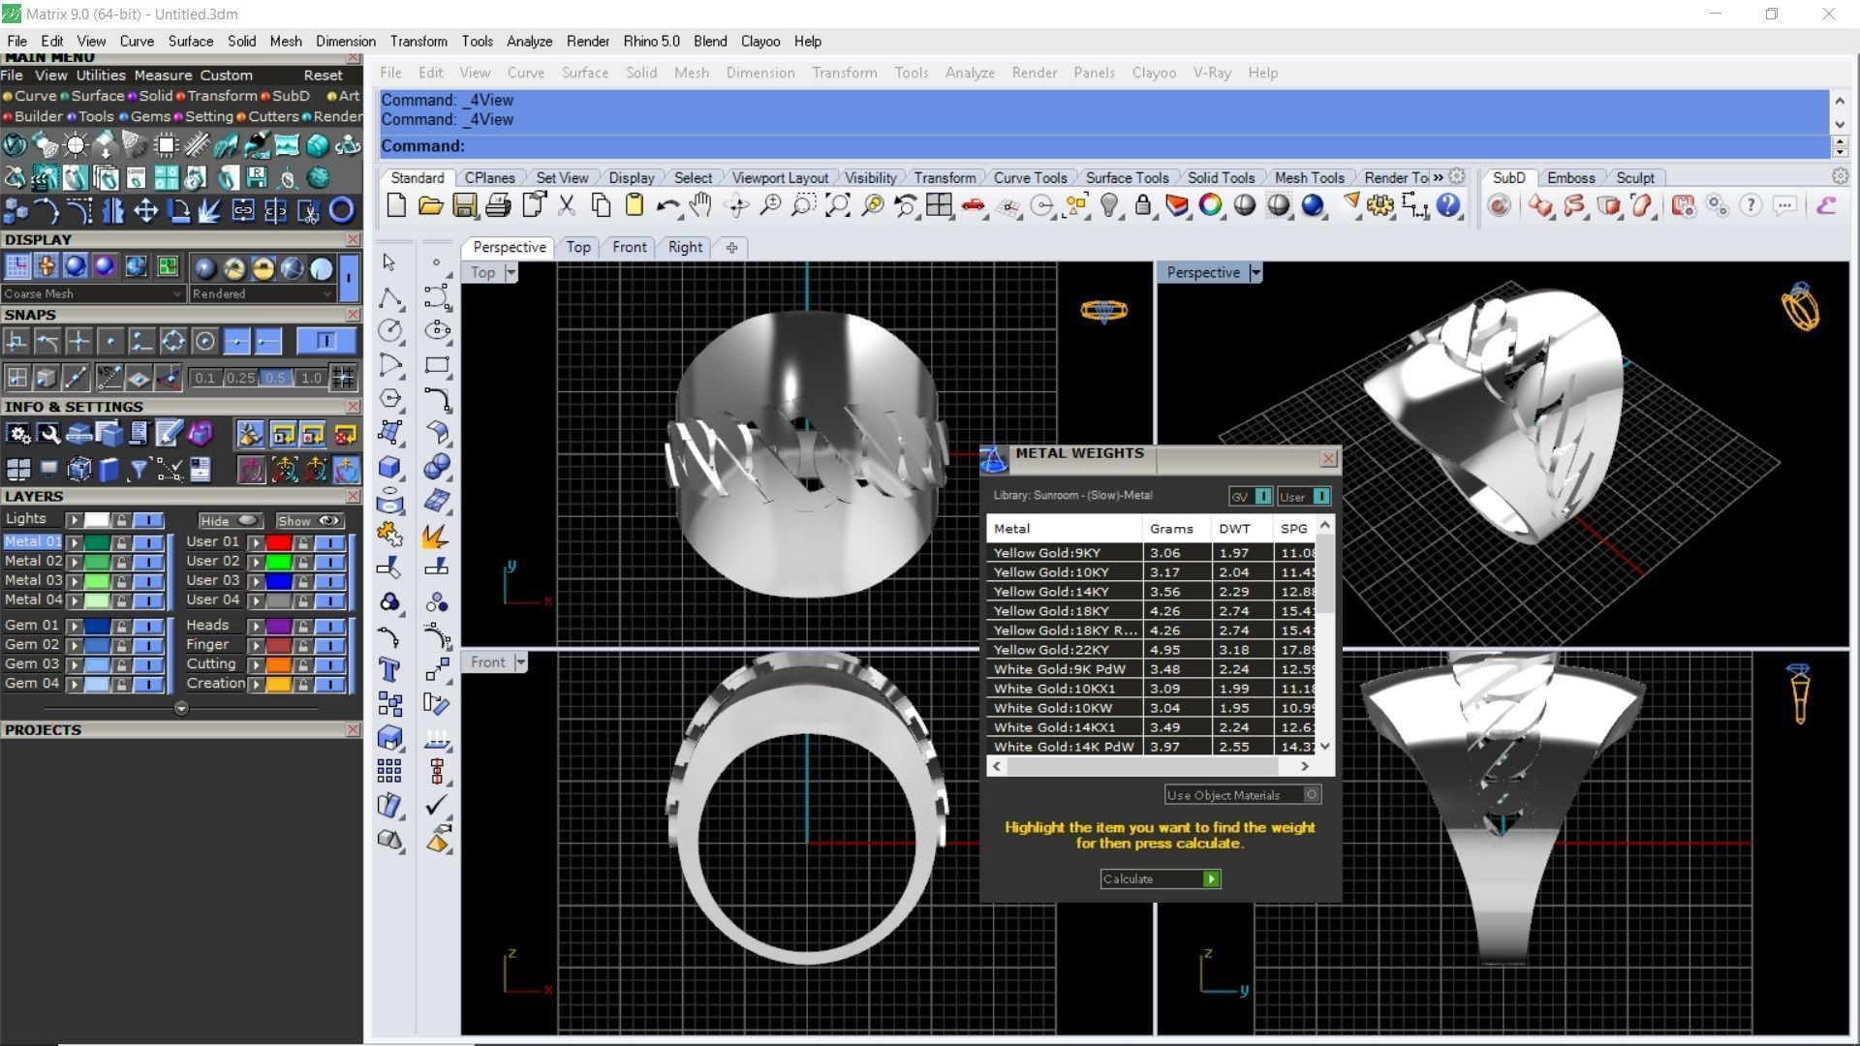Switch to the Surface Tools toolbar tab
Viewport: 1860px width, 1046px height.
tap(1127, 177)
